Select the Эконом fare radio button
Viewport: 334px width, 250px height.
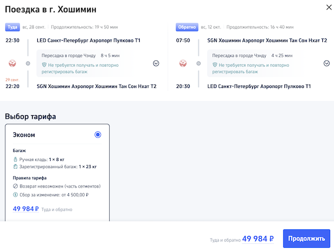(98, 134)
